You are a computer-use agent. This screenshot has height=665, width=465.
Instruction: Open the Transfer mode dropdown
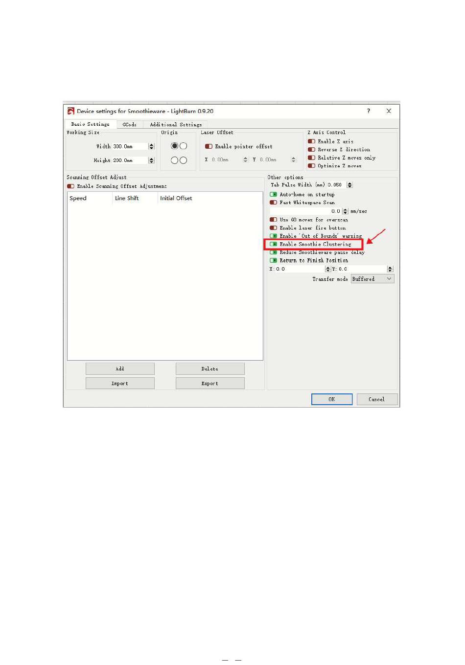click(372, 279)
